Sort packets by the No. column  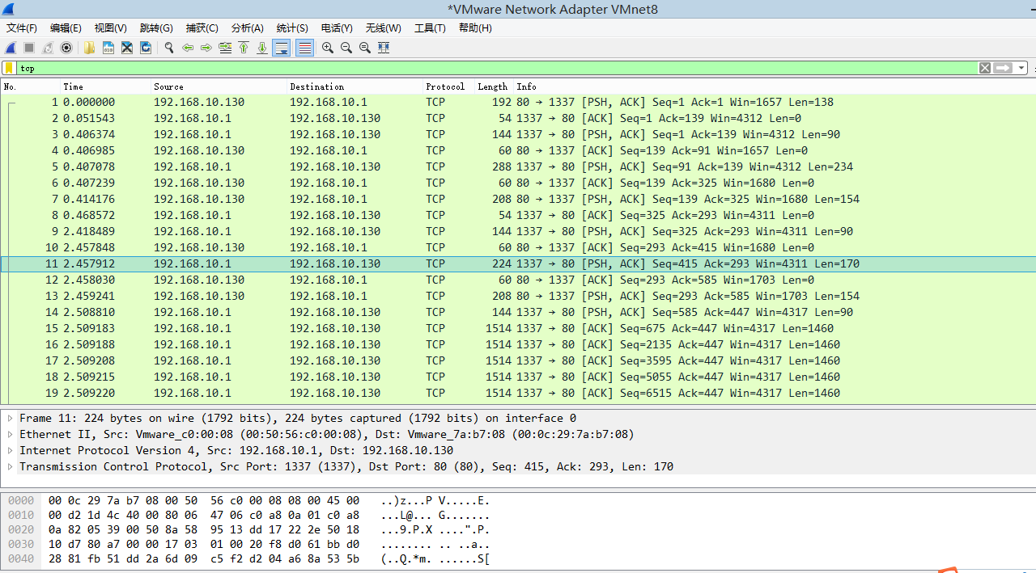31,86
